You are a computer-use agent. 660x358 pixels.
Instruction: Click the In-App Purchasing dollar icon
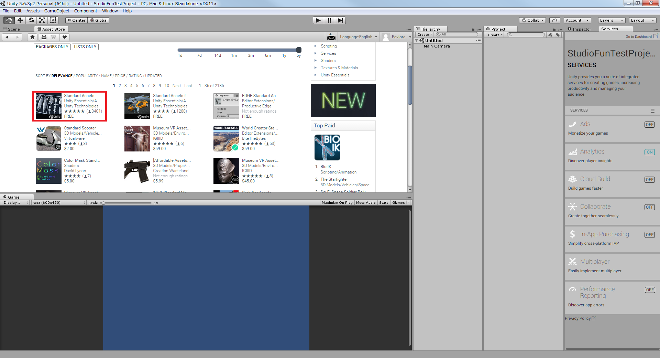pos(573,234)
